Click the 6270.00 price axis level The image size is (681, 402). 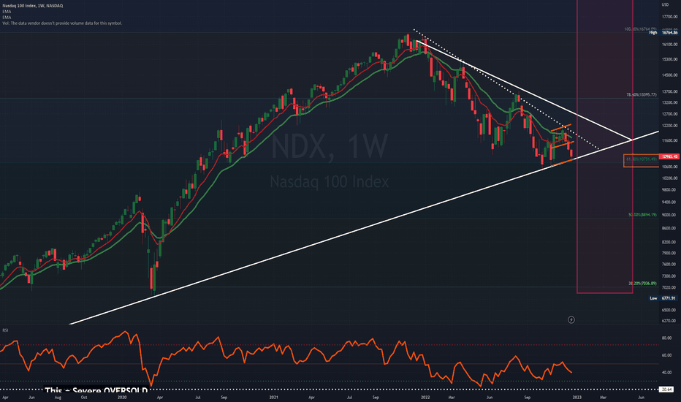(669, 321)
